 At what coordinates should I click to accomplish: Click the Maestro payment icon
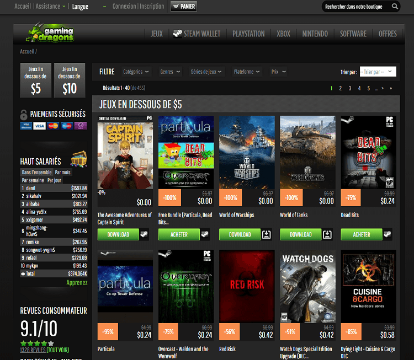point(67,126)
